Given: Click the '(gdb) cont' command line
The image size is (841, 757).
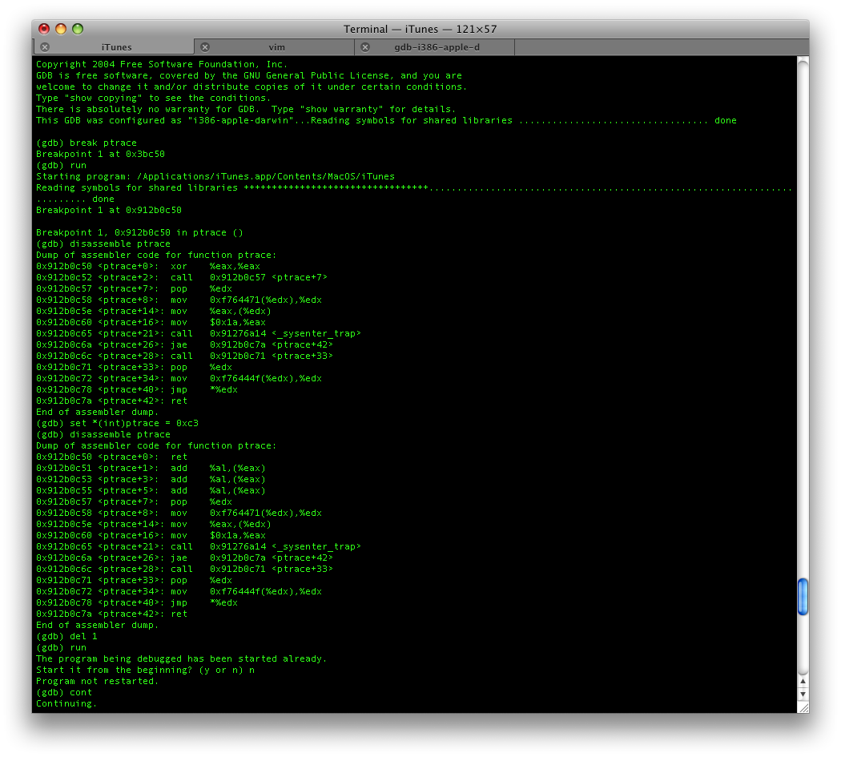Looking at the screenshot, I should (x=64, y=693).
